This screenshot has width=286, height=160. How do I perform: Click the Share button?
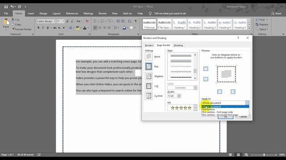tap(276, 13)
